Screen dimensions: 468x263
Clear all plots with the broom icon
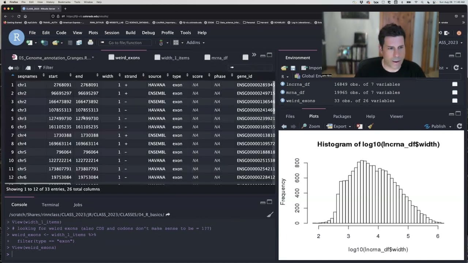tap(370, 126)
